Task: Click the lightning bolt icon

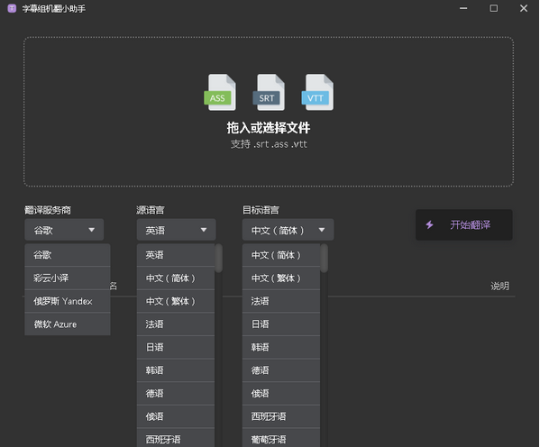Action: pos(429,225)
